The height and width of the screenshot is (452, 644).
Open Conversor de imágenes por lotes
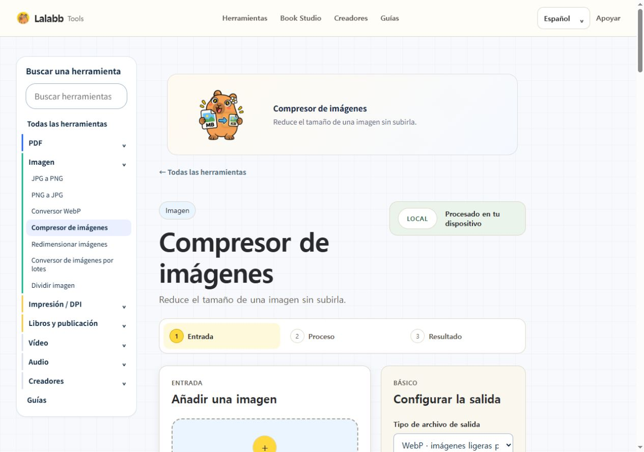pyautogui.click(x=72, y=264)
